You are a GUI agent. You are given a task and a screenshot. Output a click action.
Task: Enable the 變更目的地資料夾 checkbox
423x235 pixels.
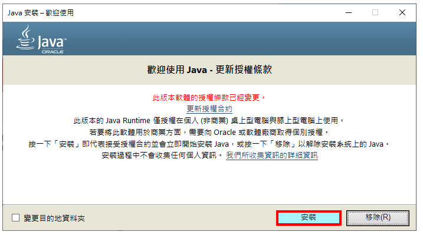click(16, 217)
